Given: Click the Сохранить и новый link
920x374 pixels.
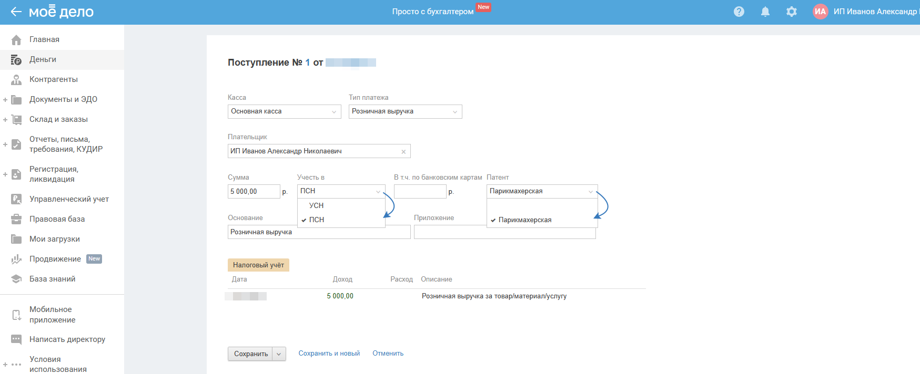Looking at the screenshot, I should [x=329, y=354].
